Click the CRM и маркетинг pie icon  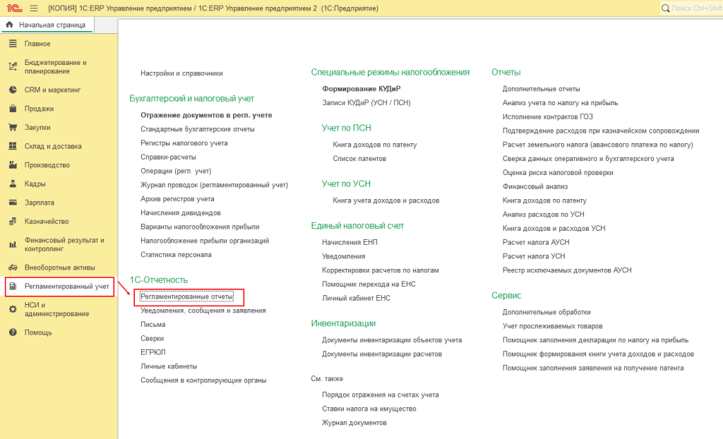12,90
